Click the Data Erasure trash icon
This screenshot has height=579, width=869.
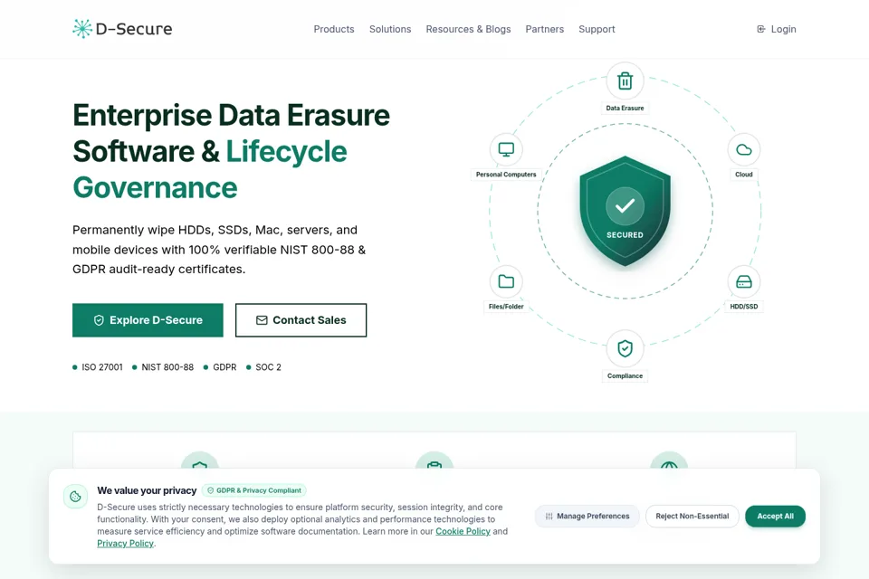pos(625,81)
